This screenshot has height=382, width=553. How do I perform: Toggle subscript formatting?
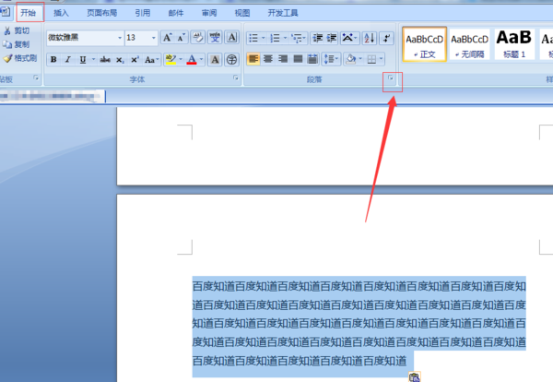pyautogui.click(x=120, y=59)
